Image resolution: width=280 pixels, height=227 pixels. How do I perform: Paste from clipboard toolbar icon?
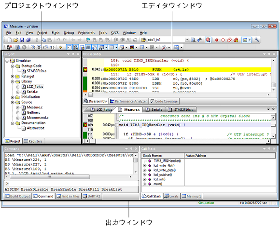[50, 40]
